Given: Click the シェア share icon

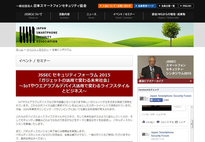Looking at the screenshot, I should click(x=176, y=122).
